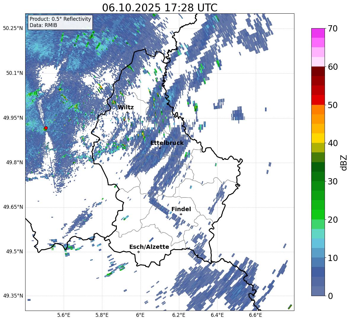Image resolution: width=351 pixels, height=321 pixels.
Task: Click the 5.8°E longitude label
Action: tap(102, 315)
